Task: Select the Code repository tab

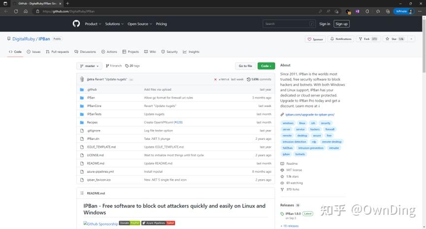Action: pos(15,52)
